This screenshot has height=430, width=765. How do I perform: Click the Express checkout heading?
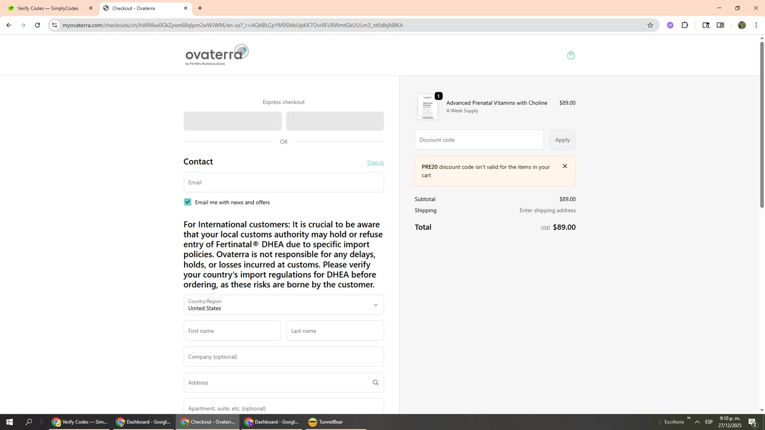pos(284,102)
